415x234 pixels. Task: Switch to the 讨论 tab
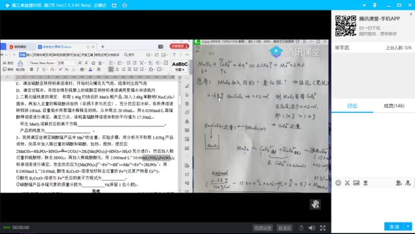pyautogui.click(x=352, y=106)
